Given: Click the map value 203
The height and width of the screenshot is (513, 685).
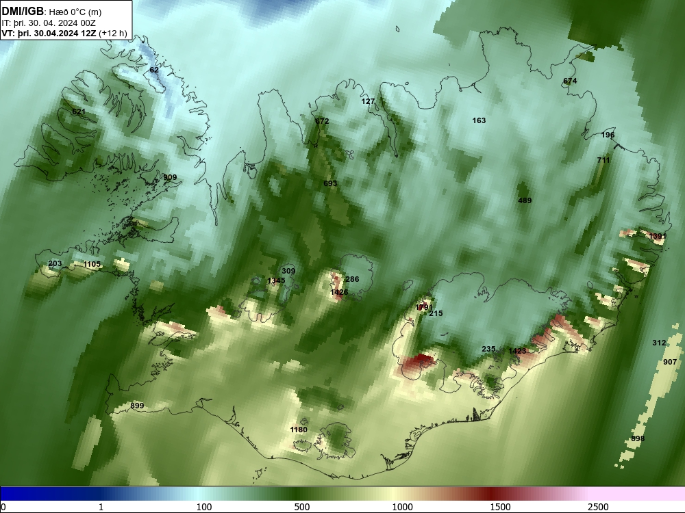Looking at the screenshot, I should (55, 263).
